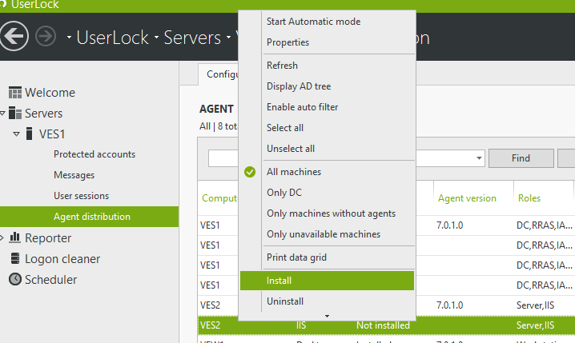Click the forward navigation arrow
Viewport: 575px width, 343px height.
46,37
